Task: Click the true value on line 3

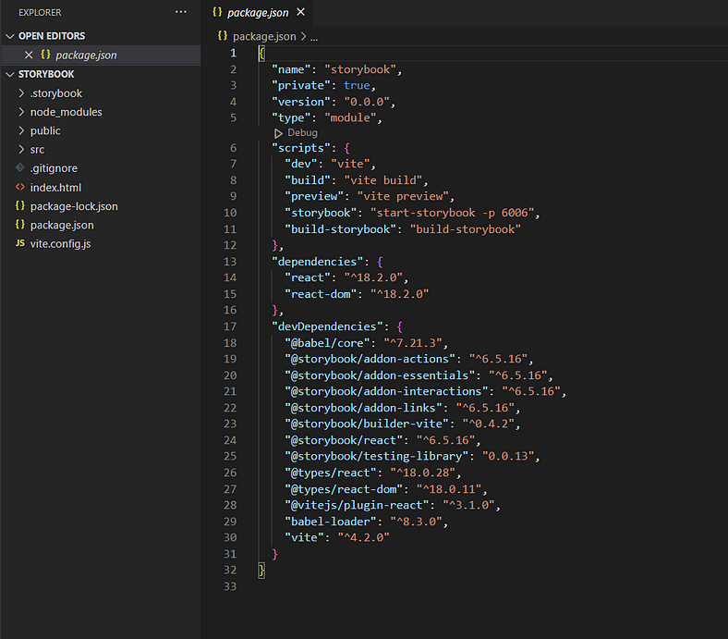Action: pyautogui.click(x=357, y=85)
